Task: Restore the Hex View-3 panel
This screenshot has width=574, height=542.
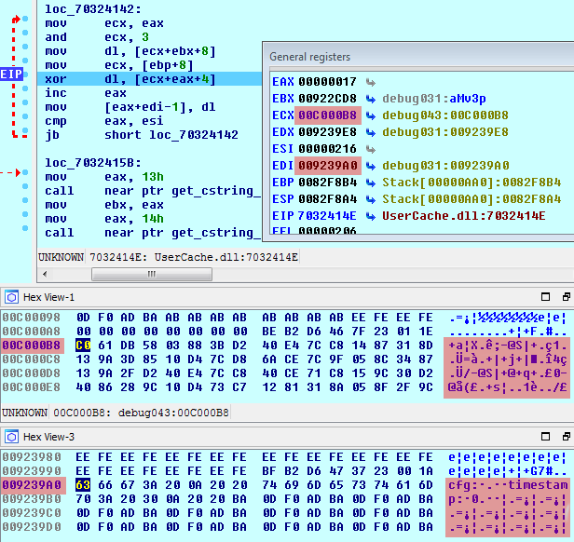Action: (567, 437)
